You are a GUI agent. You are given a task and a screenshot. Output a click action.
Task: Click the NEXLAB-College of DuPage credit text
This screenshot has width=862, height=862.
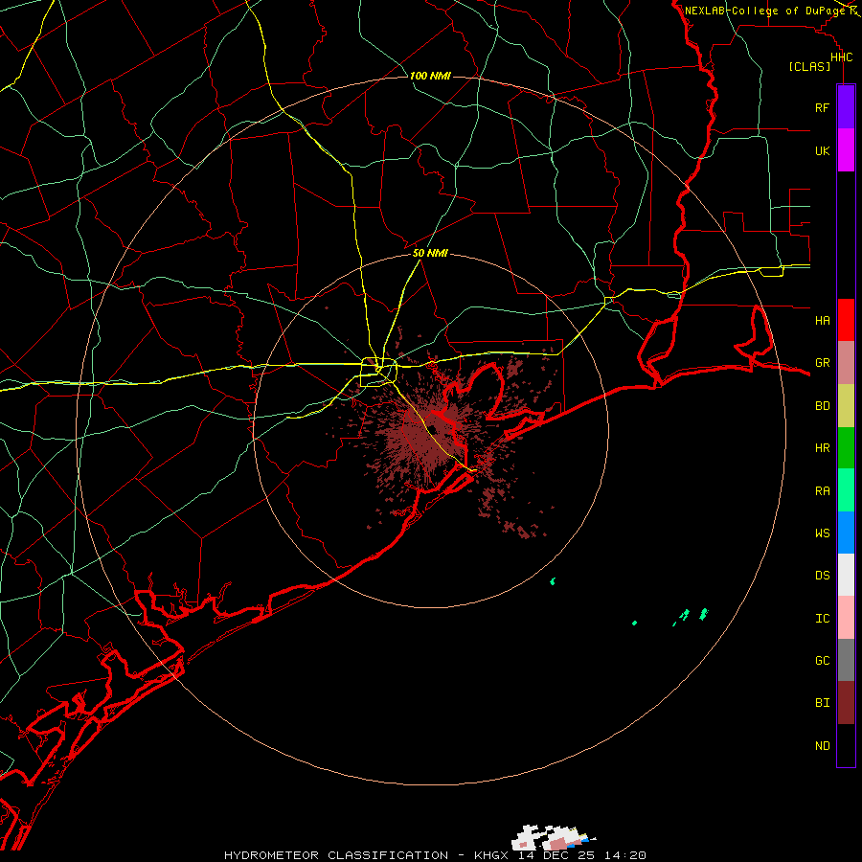[x=764, y=11]
